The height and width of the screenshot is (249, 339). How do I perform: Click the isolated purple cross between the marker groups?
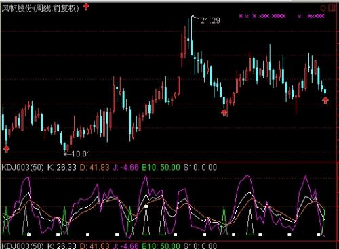tap(300, 16)
